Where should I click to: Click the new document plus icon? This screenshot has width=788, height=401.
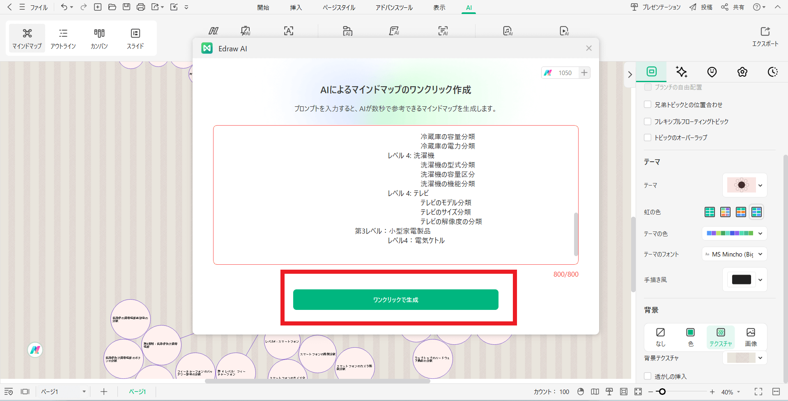pyautogui.click(x=98, y=7)
